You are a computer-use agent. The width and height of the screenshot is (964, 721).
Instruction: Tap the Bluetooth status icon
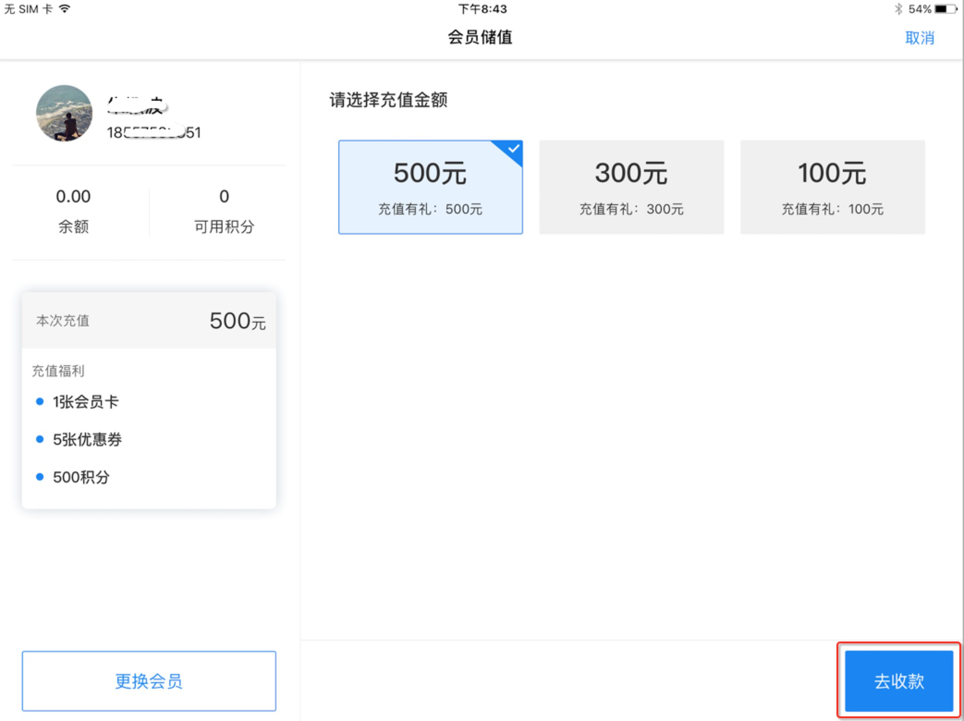(898, 9)
